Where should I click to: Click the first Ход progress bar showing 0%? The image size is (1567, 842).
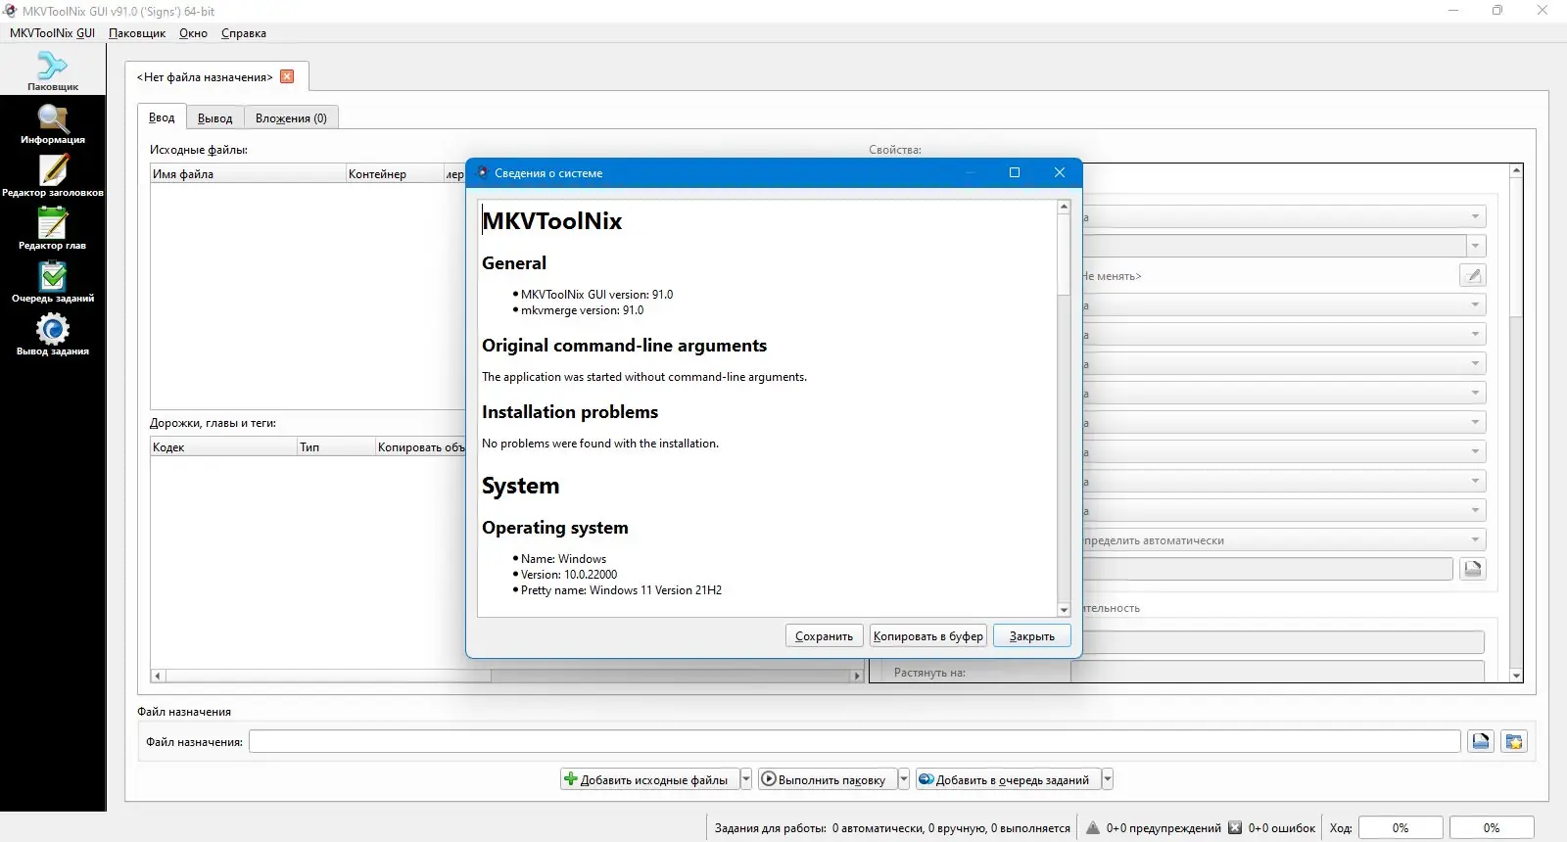1401,827
